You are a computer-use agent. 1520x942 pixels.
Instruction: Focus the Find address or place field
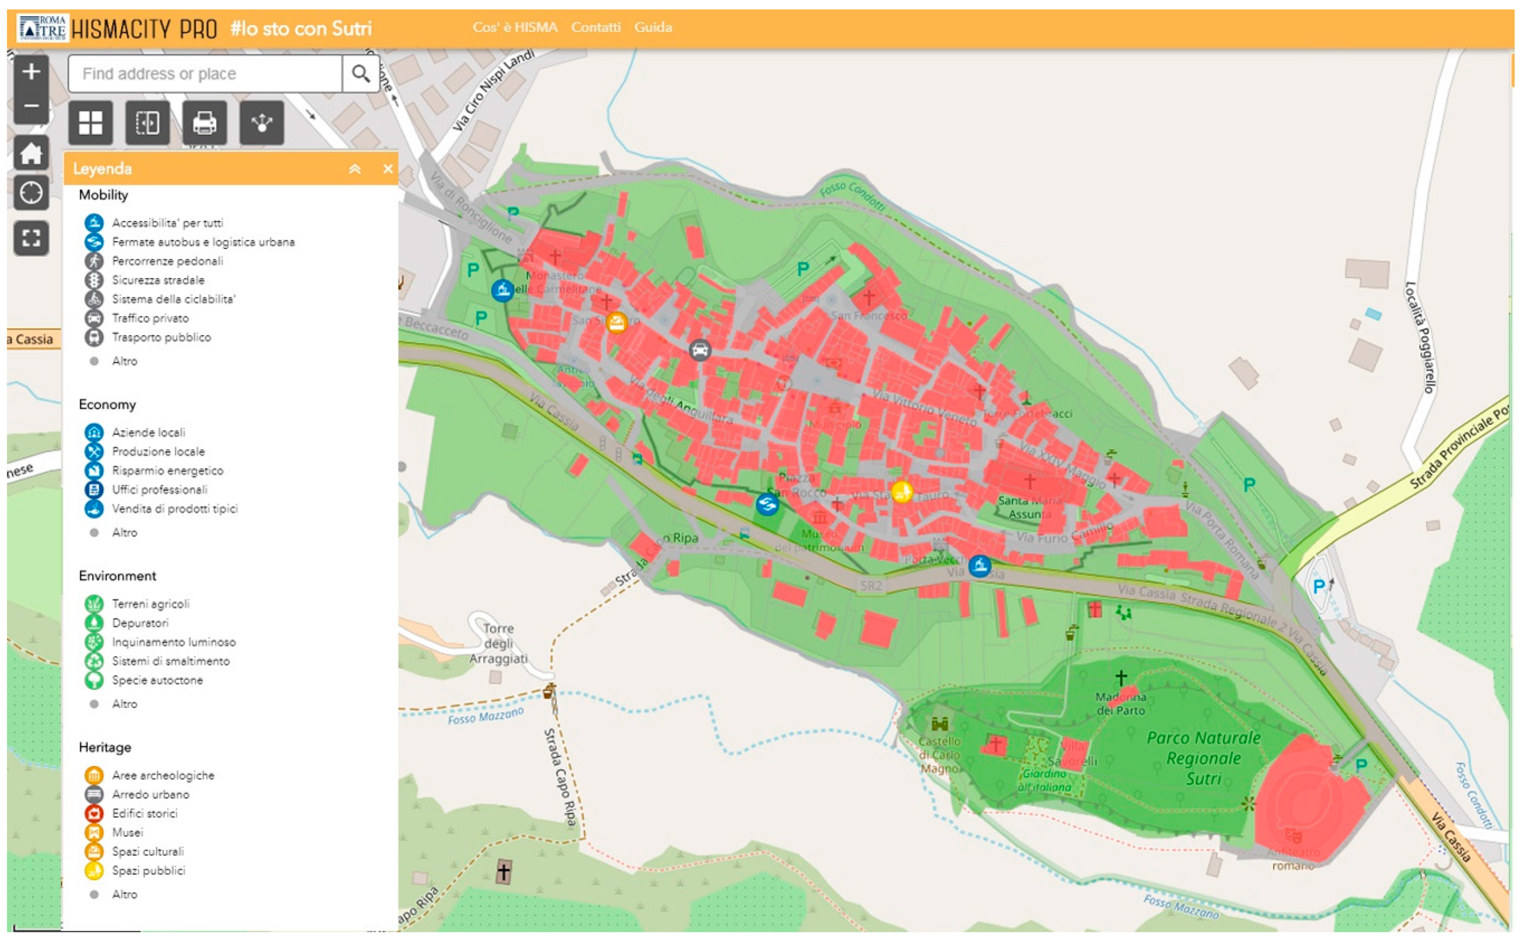pos(206,73)
